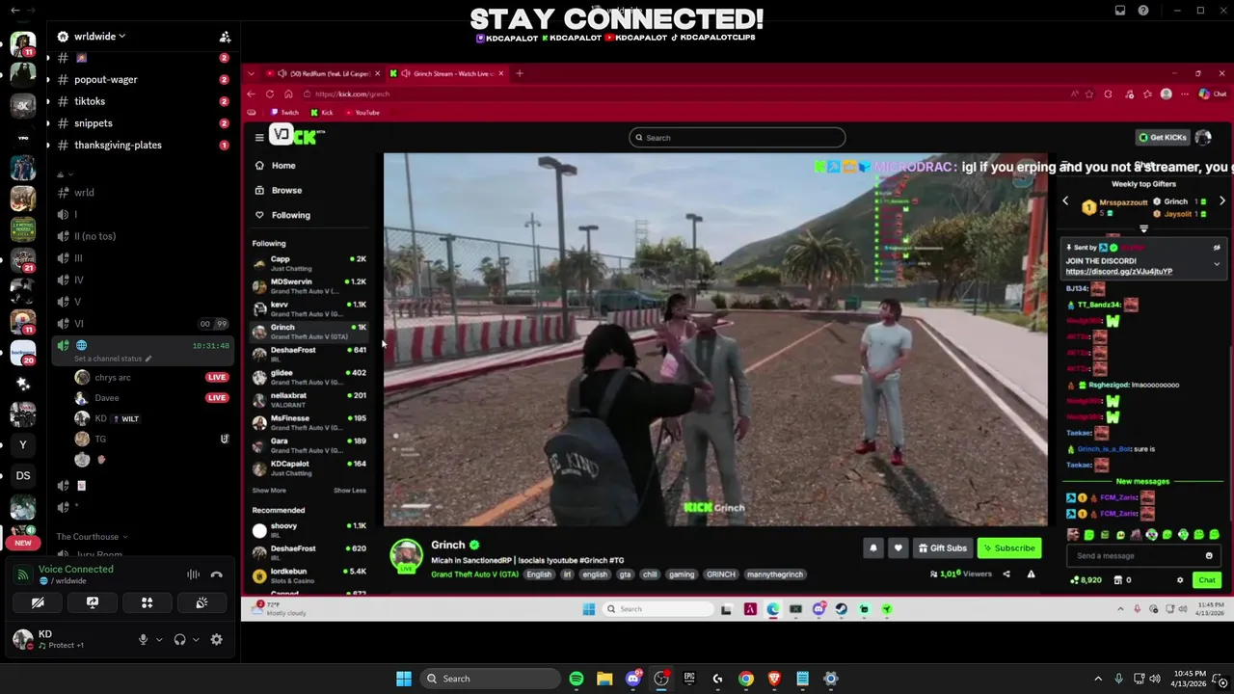Open the Kick hamburger sidebar menu
The height and width of the screenshot is (694, 1234).
[x=259, y=137]
